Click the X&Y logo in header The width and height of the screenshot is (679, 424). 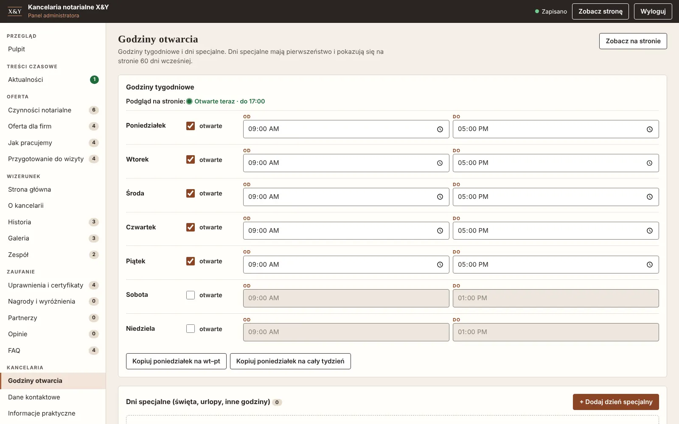15,11
